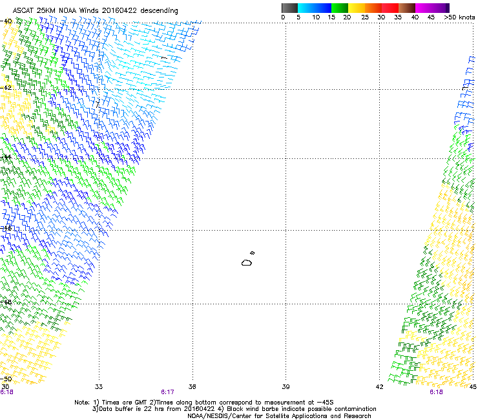The image size is (478, 420).
Task: Click the 6:18 time label under longitude 30
Action: [x=6, y=392]
